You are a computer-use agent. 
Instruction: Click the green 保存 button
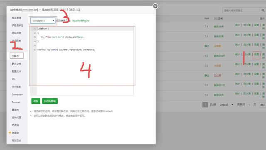[36, 101]
